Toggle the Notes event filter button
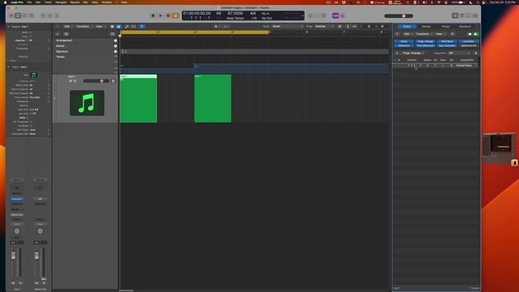 [x=404, y=41]
